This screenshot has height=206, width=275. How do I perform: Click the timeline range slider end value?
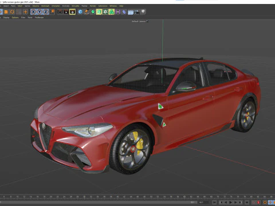[x=193, y=202]
